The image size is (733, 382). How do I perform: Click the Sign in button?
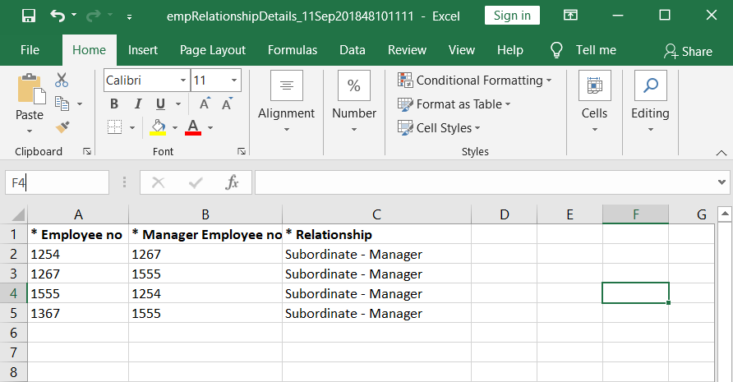512,16
